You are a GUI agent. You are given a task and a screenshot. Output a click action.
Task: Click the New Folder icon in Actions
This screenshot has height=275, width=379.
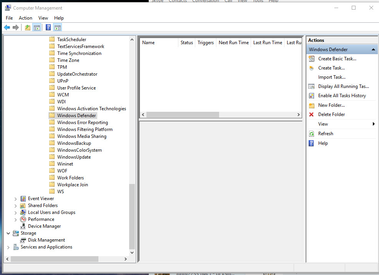312,105
